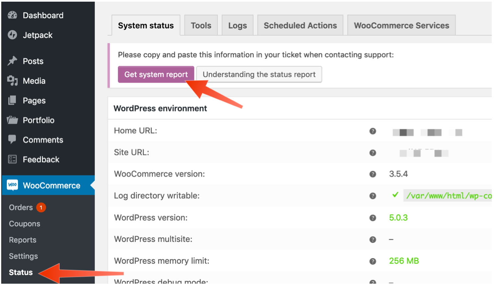This screenshot has width=494, height=286.
Task: Click the Feedback form icon
Action: coord(12,159)
